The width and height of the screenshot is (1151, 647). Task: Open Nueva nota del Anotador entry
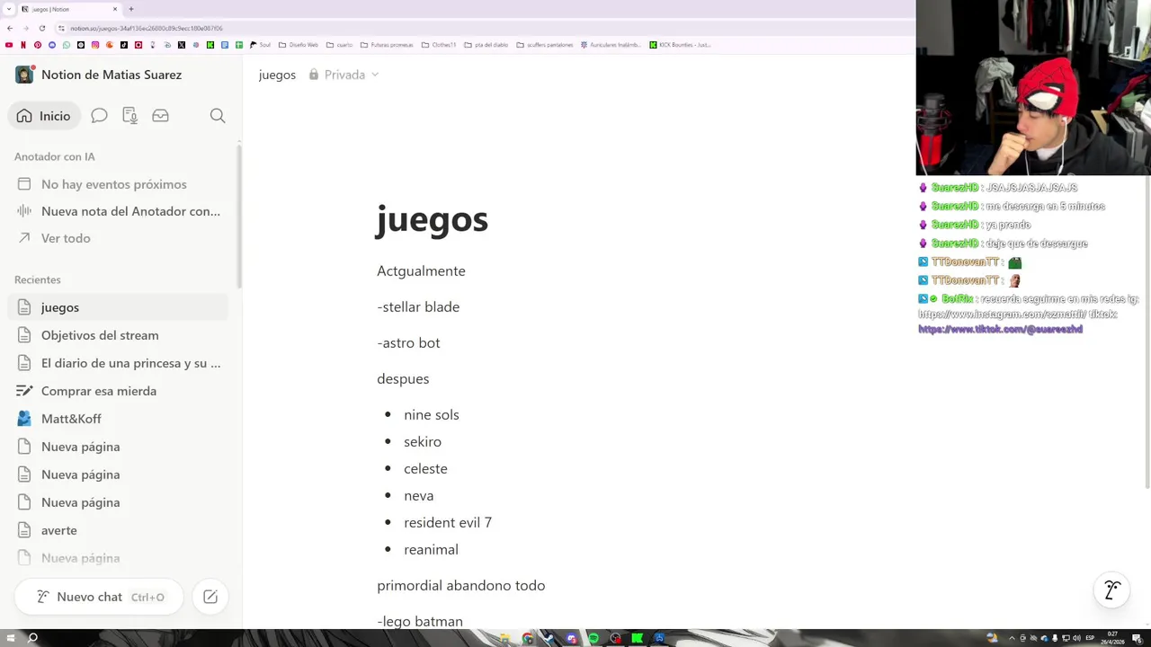[118, 211]
